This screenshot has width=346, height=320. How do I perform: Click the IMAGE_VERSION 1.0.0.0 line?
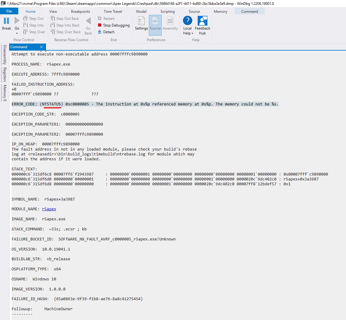click(x=38, y=289)
